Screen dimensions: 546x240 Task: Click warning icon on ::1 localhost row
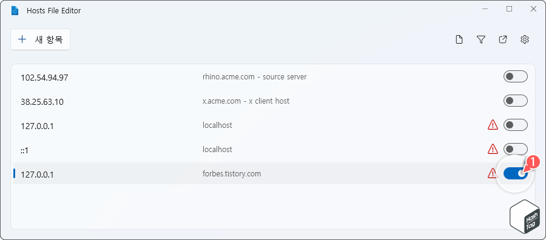pos(493,149)
